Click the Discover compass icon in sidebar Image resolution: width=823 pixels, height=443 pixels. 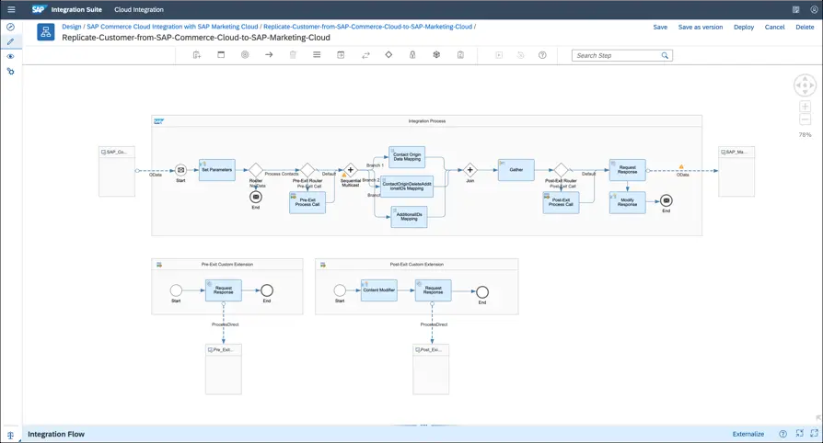click(x=11, y=28)
